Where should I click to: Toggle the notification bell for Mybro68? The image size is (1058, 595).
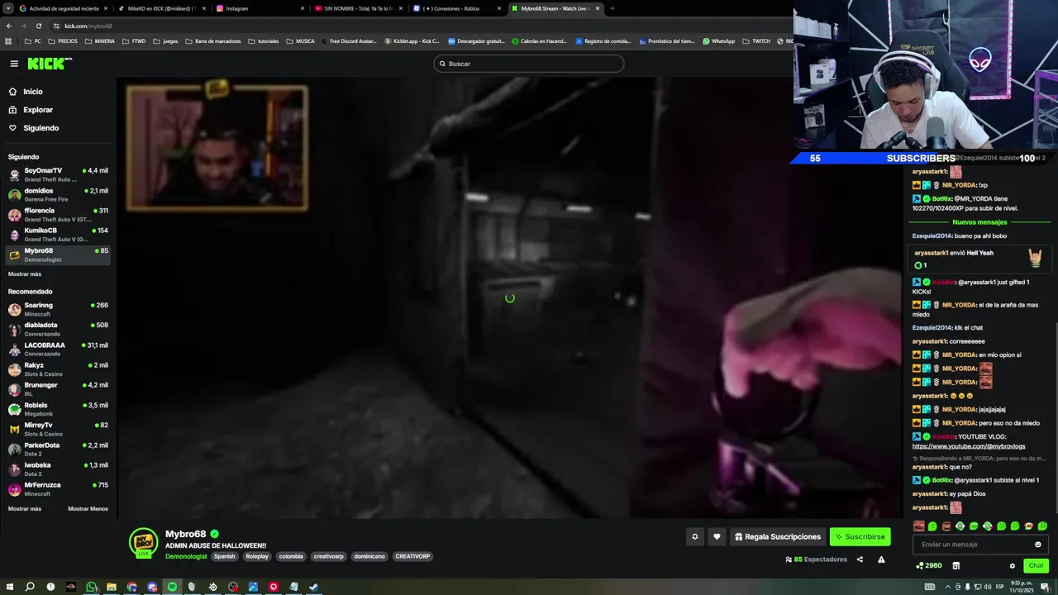[694, 536]
